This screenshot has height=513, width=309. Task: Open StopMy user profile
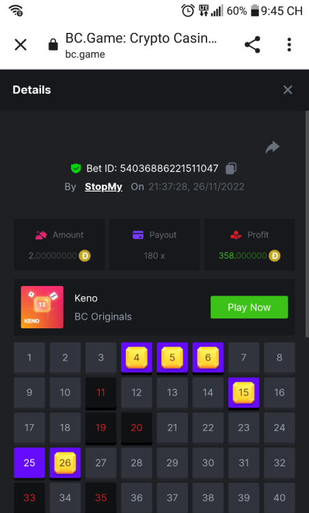[103, 187]
